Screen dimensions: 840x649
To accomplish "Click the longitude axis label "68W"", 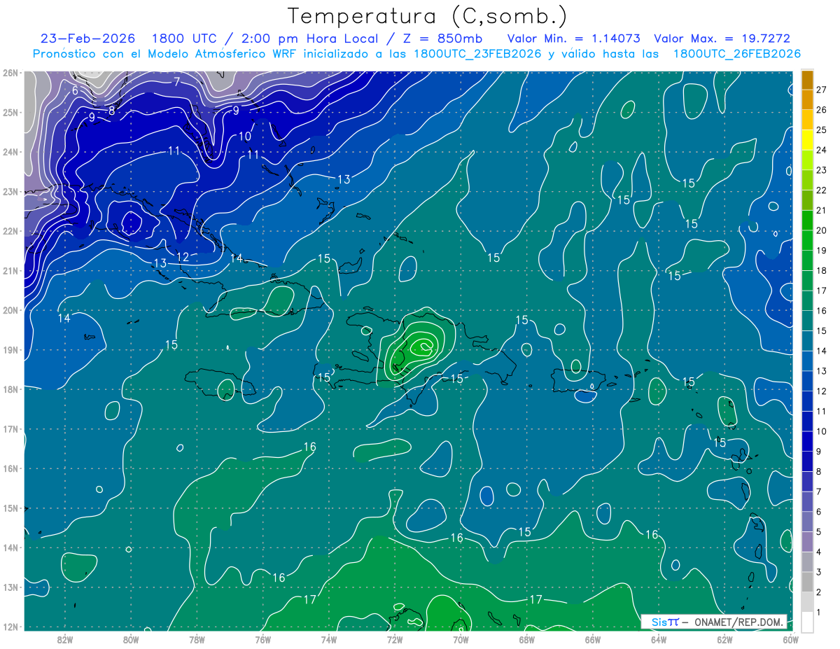I will [x=526, y=638].
